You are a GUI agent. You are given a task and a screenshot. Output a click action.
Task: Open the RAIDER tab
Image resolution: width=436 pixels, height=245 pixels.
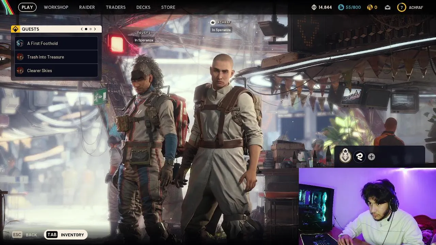pyautogui.click(x=87, y=7)
